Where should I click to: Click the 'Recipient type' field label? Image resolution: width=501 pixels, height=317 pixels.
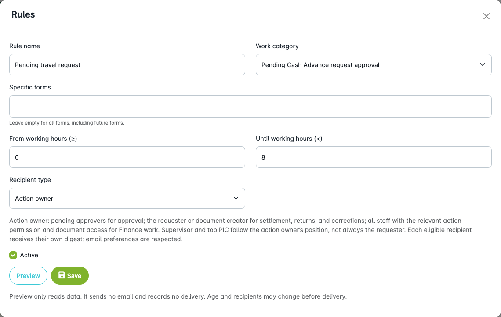(x=30, y=180)
